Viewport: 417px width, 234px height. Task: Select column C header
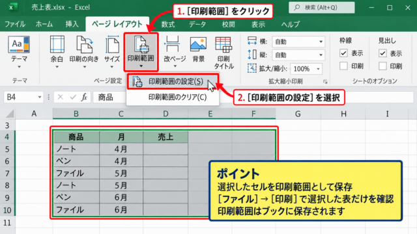(x=121, y=114)
